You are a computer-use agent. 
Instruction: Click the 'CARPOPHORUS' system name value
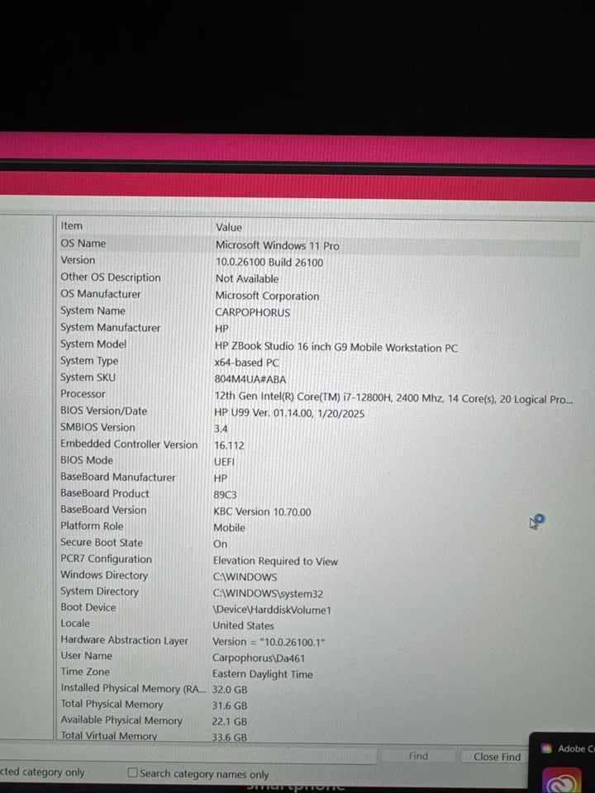click(253, 312)
